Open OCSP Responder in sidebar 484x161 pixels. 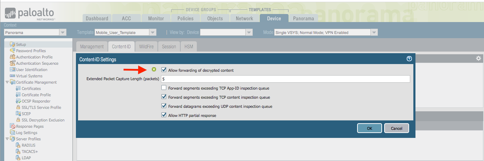pyautogui.click(x=36, y=101)
